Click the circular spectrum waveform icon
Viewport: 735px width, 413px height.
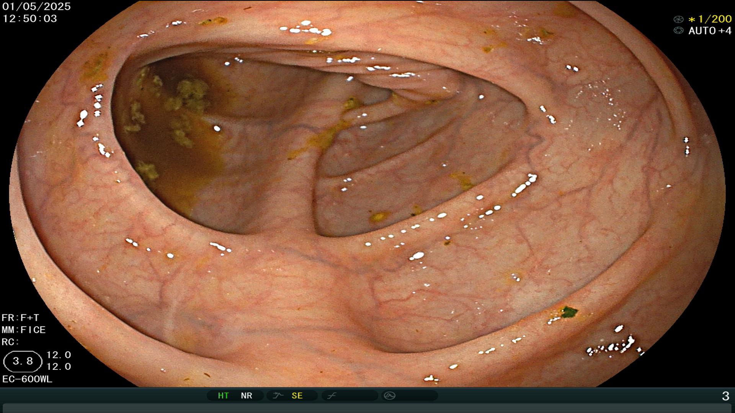(x=390, y=395)
